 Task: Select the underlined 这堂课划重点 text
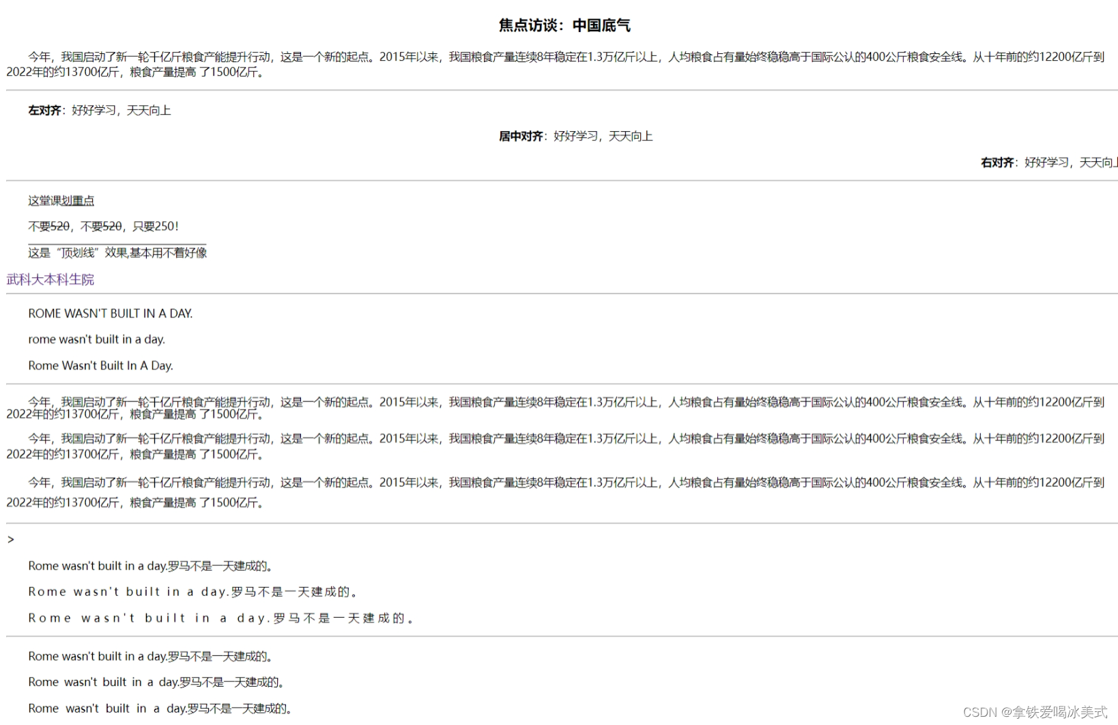[x=60, y=200]
